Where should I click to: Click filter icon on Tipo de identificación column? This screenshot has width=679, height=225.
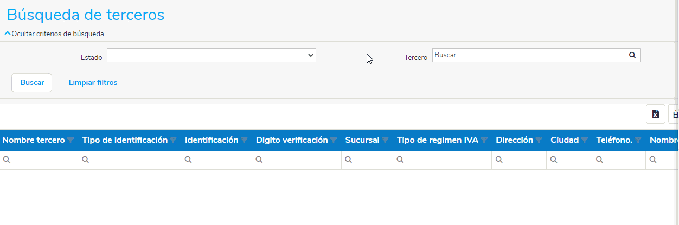click(173, 140)
